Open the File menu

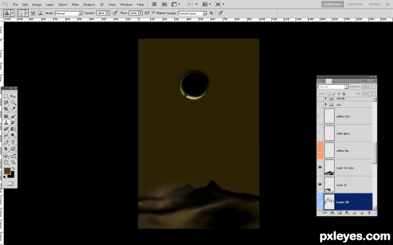[x=15, y=5]
